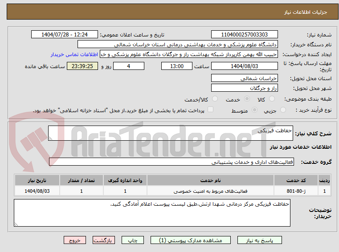Click the جزئیات اطلاعات نیاز page title
Viewport: 339px width, 252px height.
(306, 12)
